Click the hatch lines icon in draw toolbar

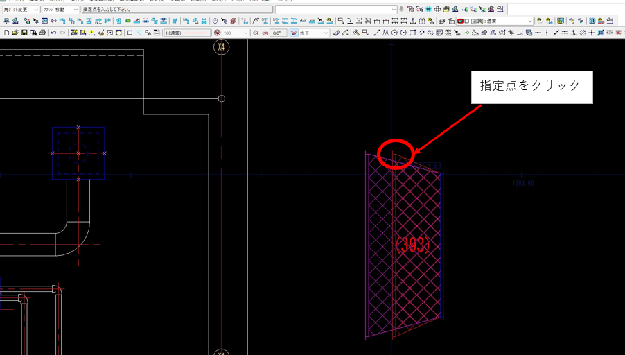coord(583,33)
